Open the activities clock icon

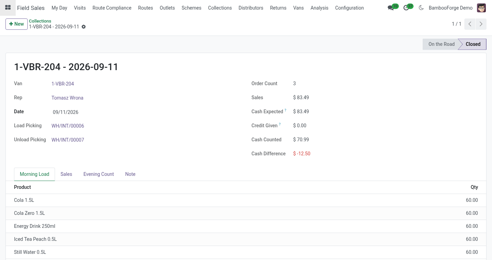click(x=406, y=8)
